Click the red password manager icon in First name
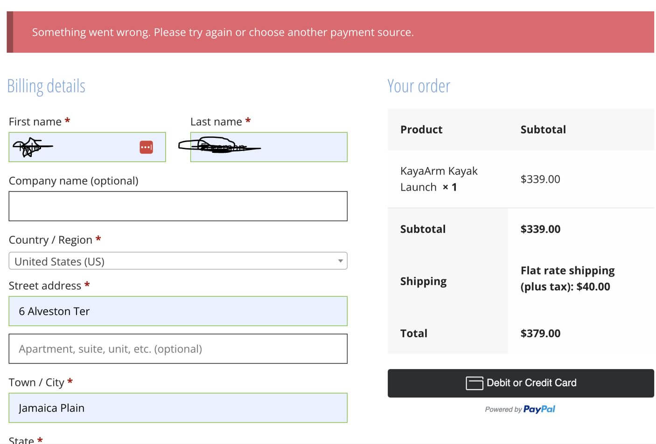This screenshot has width=656, height=444. (x=146, y=147)
